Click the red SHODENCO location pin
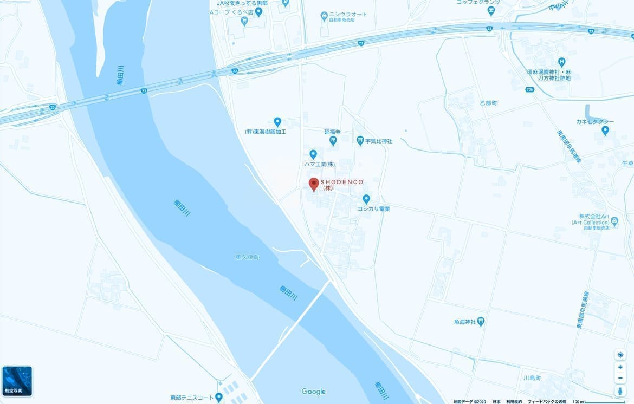Screen dimensions: 634x404 coord(314,185)
